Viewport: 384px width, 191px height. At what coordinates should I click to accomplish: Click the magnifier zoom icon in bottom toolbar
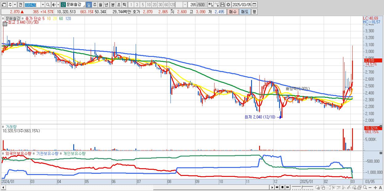[365, 188]
